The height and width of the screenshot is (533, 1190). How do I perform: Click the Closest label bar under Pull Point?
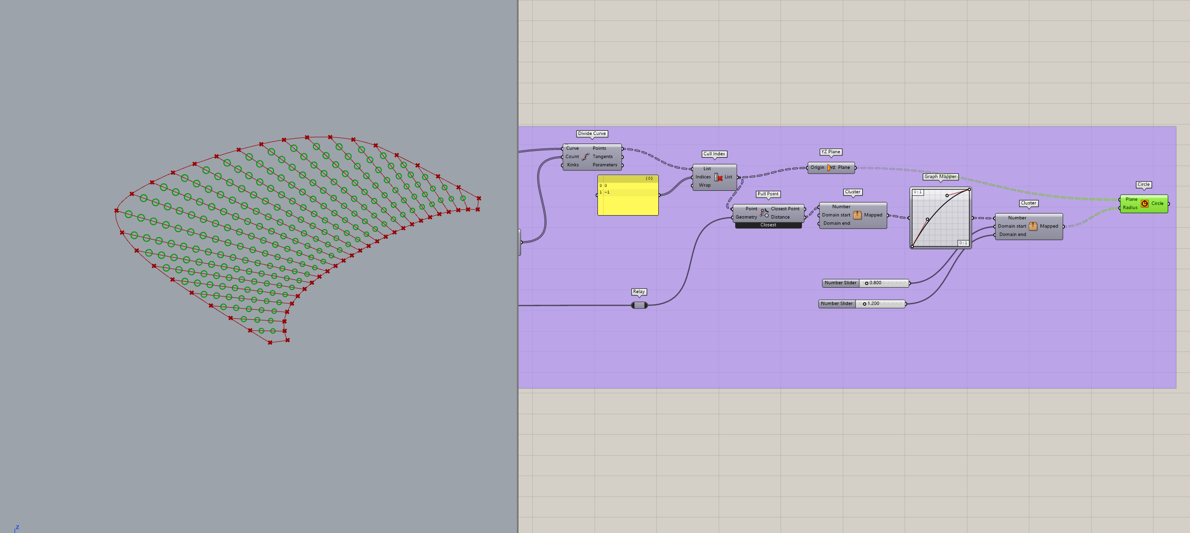(768, 225)
